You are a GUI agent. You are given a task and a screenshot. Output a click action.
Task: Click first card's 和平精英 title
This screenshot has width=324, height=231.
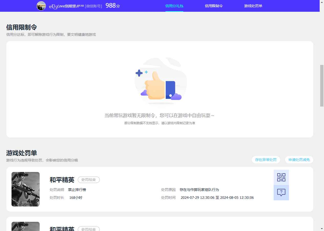tap(62, 180)
